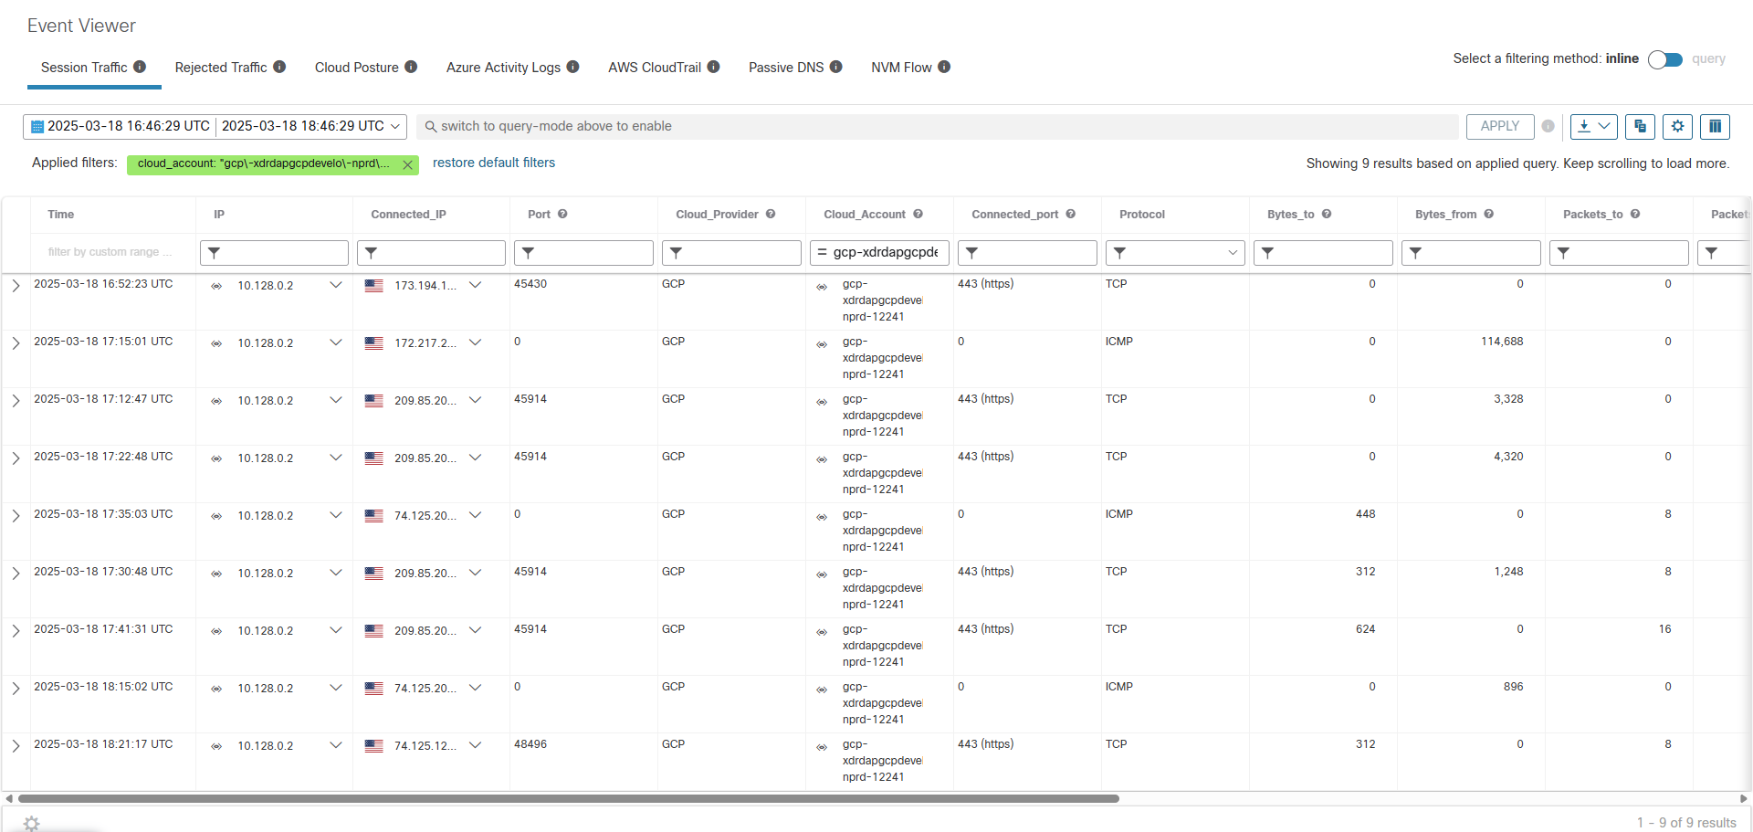Click the info icon beside Azure Activity Logs
This screenshot has width=1753, height=832.
point(572,67)
